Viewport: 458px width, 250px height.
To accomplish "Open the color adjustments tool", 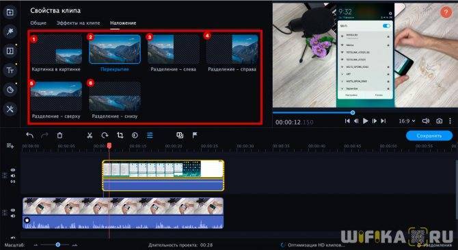I will click(135, 135).
